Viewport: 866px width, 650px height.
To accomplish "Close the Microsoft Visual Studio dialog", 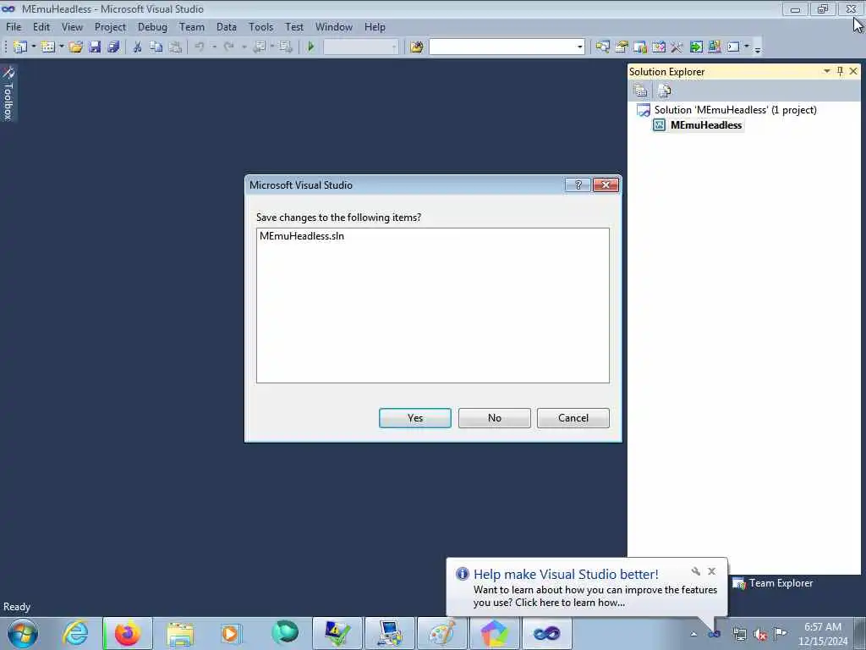I will [x=606, y=185].
